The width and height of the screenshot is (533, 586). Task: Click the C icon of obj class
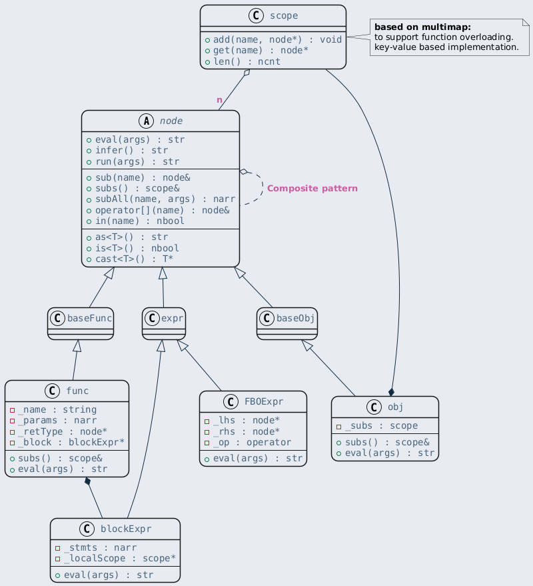374,407
